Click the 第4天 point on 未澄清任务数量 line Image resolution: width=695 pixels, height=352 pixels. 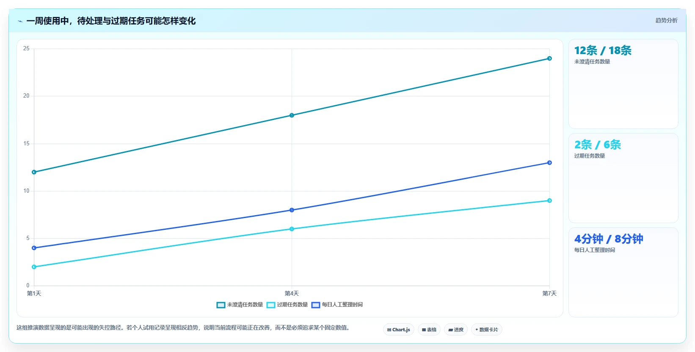tap(292, 115)
